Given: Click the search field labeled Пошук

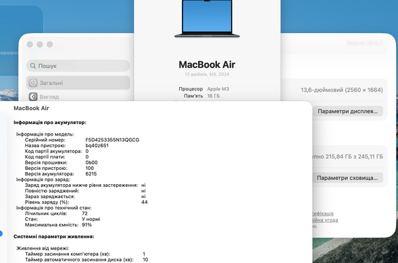Looking at the screenshot, I should (x=78, y=66).
